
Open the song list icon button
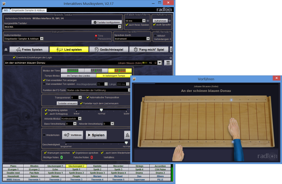[x=168, y=63]
